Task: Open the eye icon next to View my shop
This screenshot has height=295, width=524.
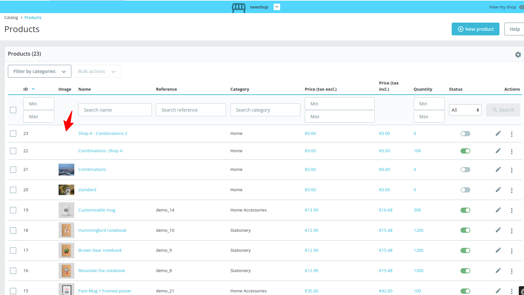Action: [522, 7]
